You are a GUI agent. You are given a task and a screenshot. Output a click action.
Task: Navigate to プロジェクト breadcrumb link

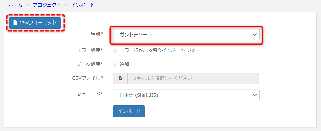point(47,5)
